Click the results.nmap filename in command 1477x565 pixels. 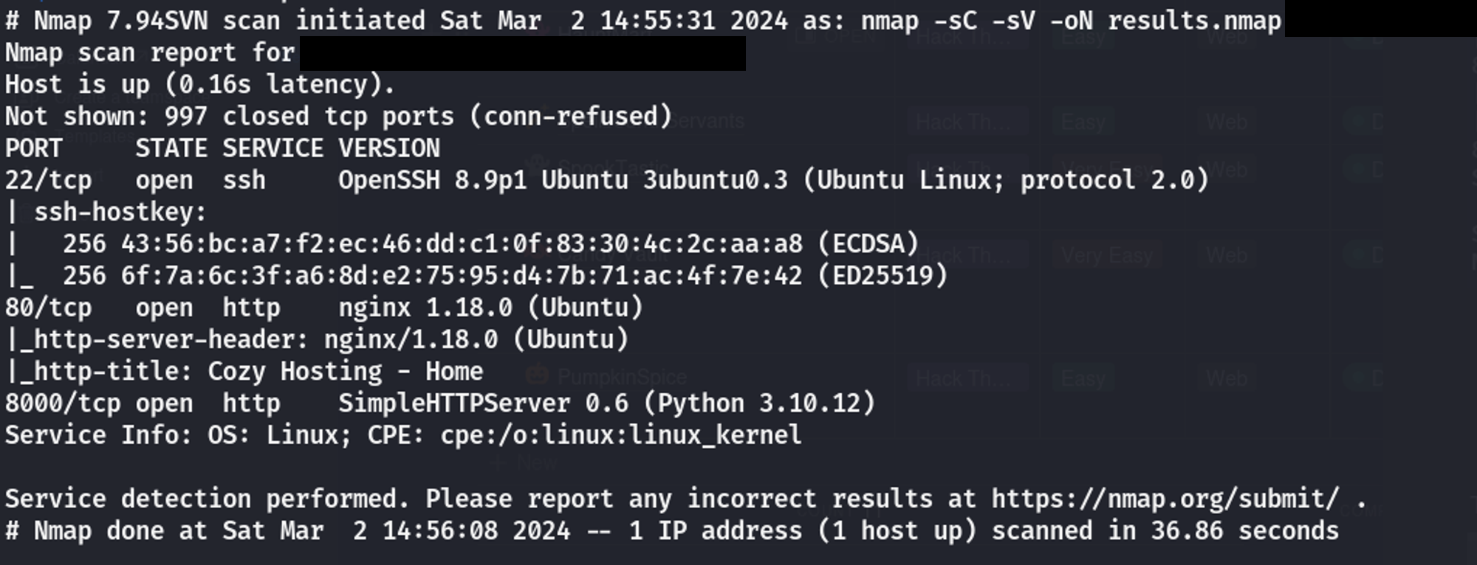click(x=1193, y=21)
